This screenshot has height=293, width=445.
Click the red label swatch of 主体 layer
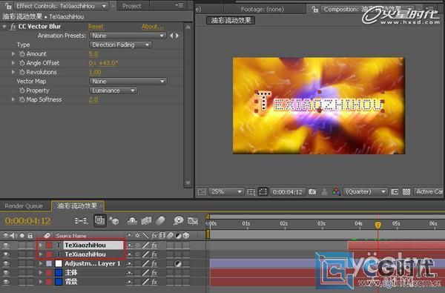coord(49,272)
